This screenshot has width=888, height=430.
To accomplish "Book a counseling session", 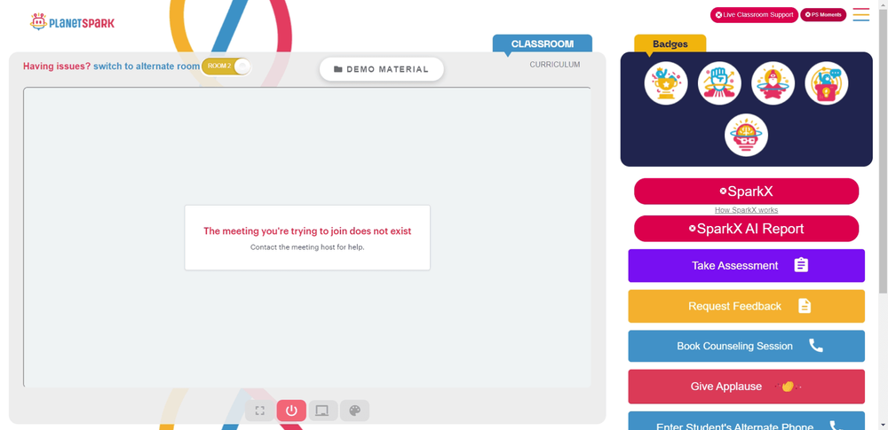I will pyautogui.click(x=747, y=346).
